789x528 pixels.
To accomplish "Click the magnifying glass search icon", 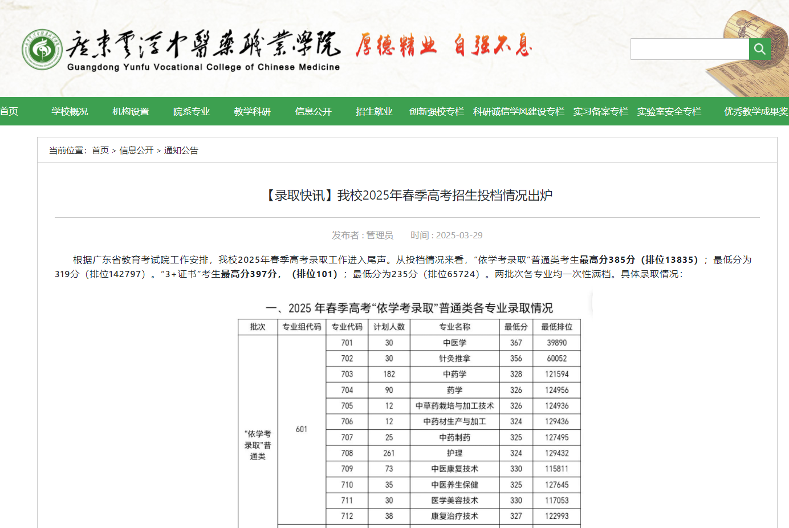I will [x=759, y=49].
